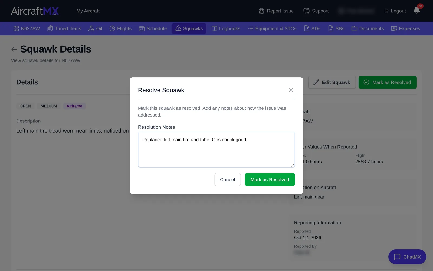The image size is (433, 271).
Task: Click the Resolution Notes text area
Action: (x=216, y=150)
